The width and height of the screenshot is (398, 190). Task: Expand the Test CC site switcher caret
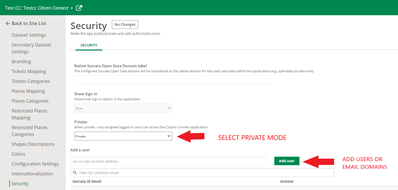click(x=72, y=8)
